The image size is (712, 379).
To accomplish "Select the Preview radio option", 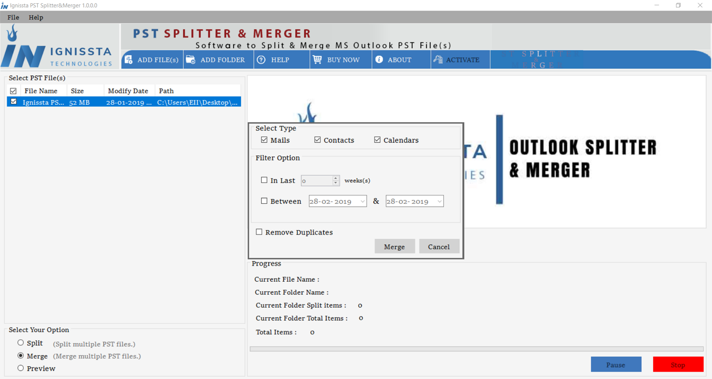I will coord(21,368).
